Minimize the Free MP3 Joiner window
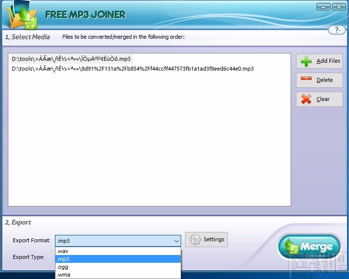This screenshot has width=349, height=279. click(x=323, y=7)
